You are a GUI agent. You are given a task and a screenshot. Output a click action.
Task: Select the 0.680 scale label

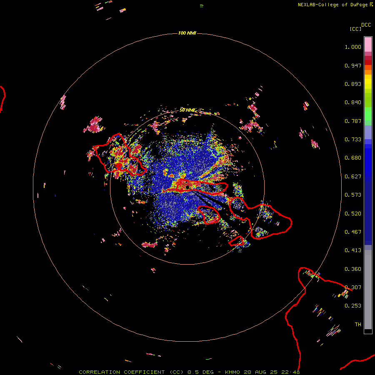coord(353,158)
